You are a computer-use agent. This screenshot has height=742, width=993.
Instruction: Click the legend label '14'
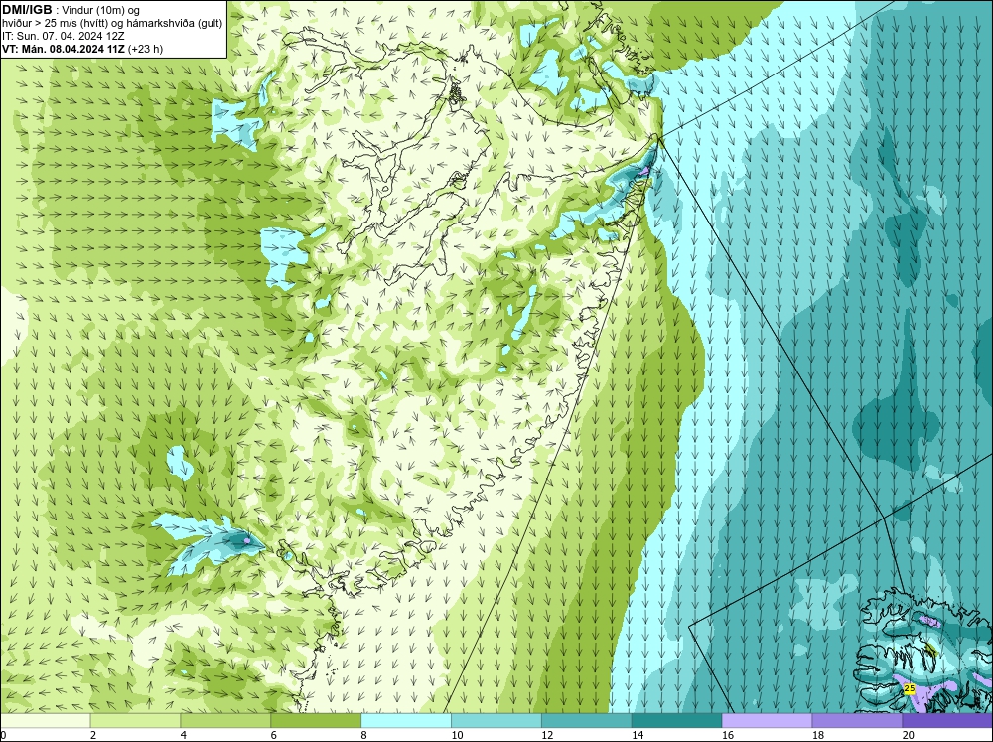click(638, 735)
